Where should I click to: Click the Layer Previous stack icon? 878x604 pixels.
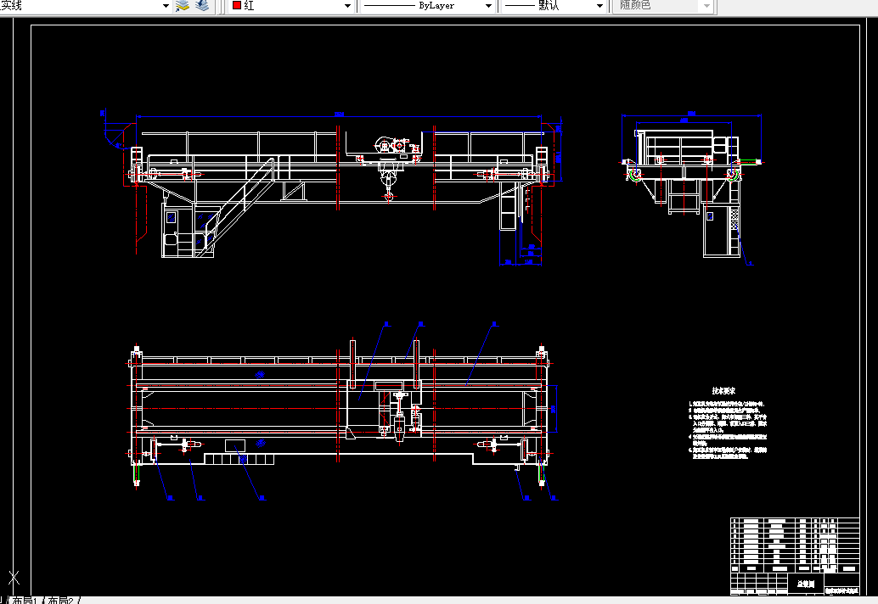tap(202, 6)
